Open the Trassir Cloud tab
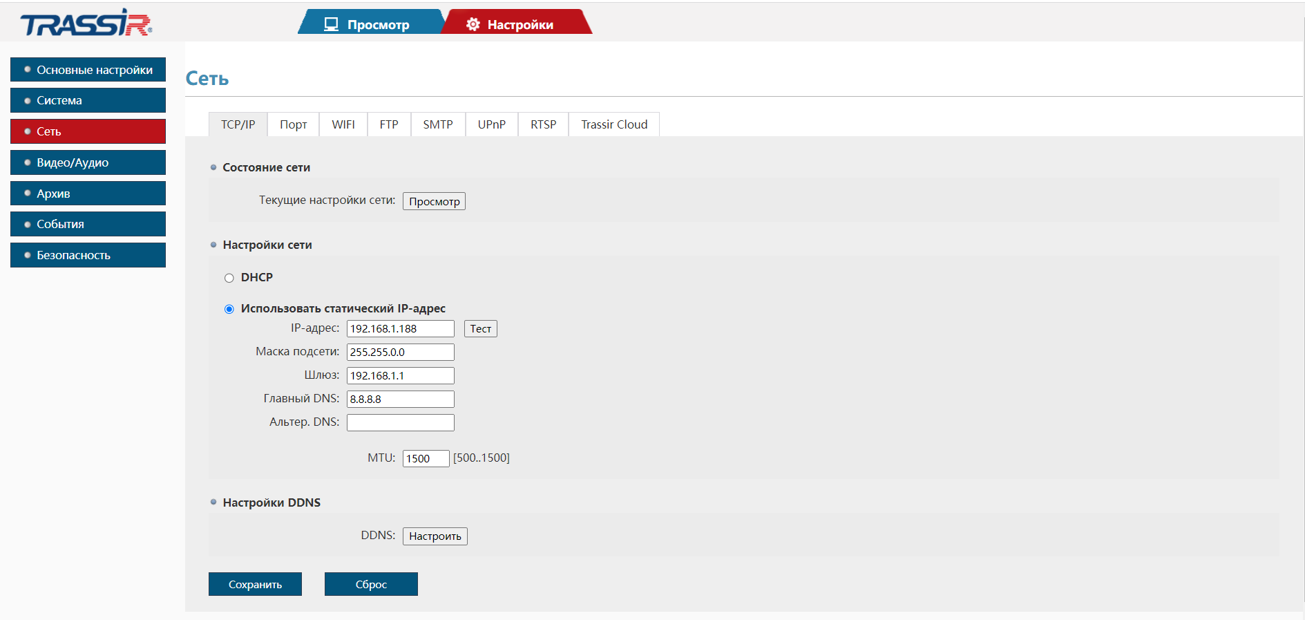Screen dimensions: 1305x620 click(x=614, y=124)
